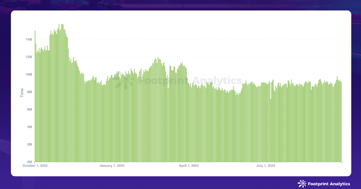Click the January 1, 2024 date label
Viewport: 361px width, 189px height.
[x=112, y=166]
